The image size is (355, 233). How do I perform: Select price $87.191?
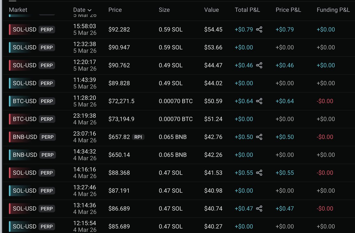[119, 191]
